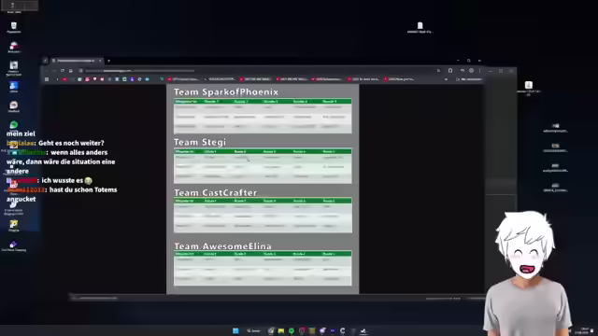Close the active browser tab
Screen dimensions: 598x336
[x=100, y=61]
